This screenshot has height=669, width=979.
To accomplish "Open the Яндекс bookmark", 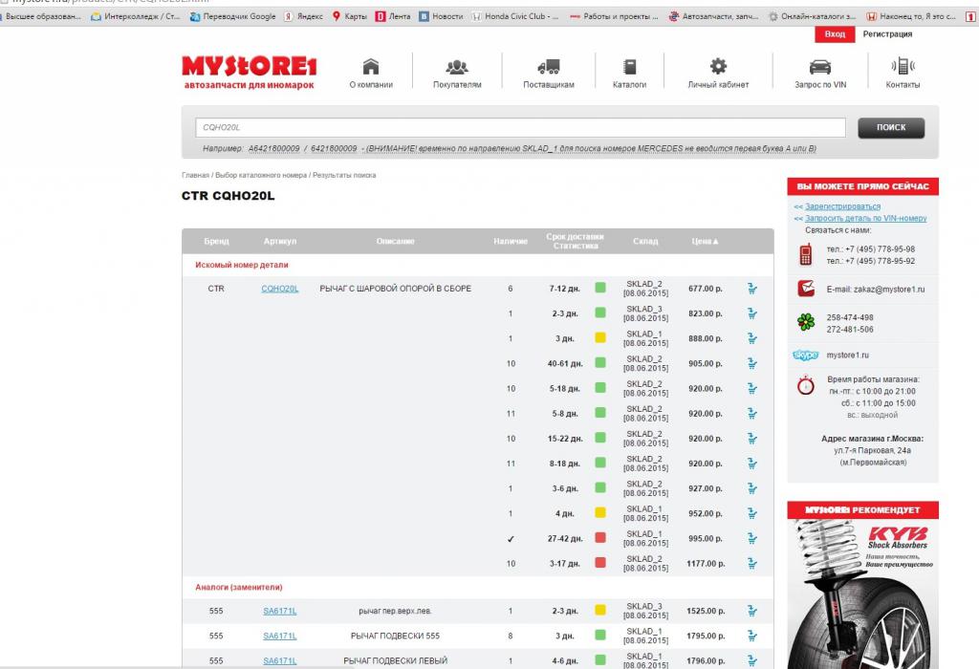I will (303, 17).
